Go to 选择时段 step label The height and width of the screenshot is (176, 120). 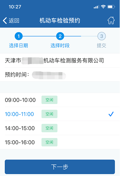tap(60, 46)
